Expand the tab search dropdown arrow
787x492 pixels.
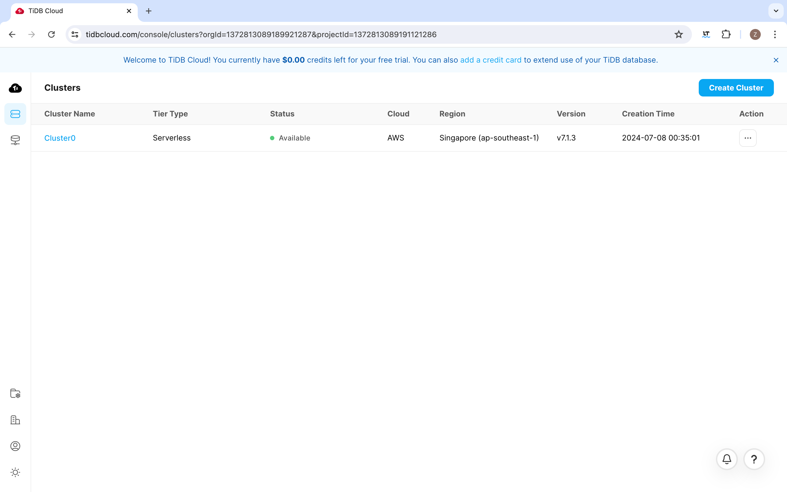tap(776, 11)
